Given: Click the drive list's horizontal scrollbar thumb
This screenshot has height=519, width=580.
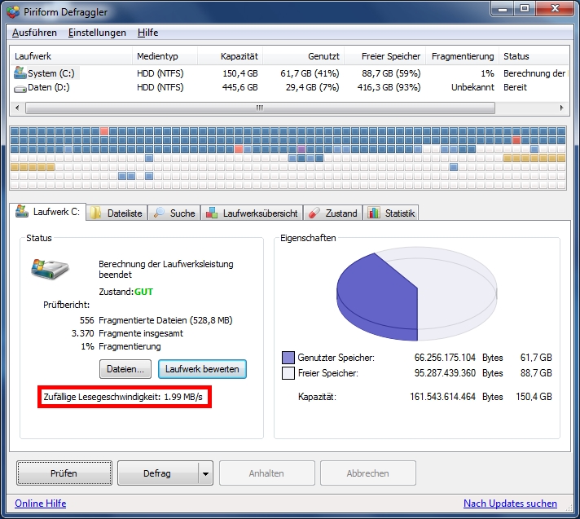Looking at the screenshot, I should coord(260,108).
